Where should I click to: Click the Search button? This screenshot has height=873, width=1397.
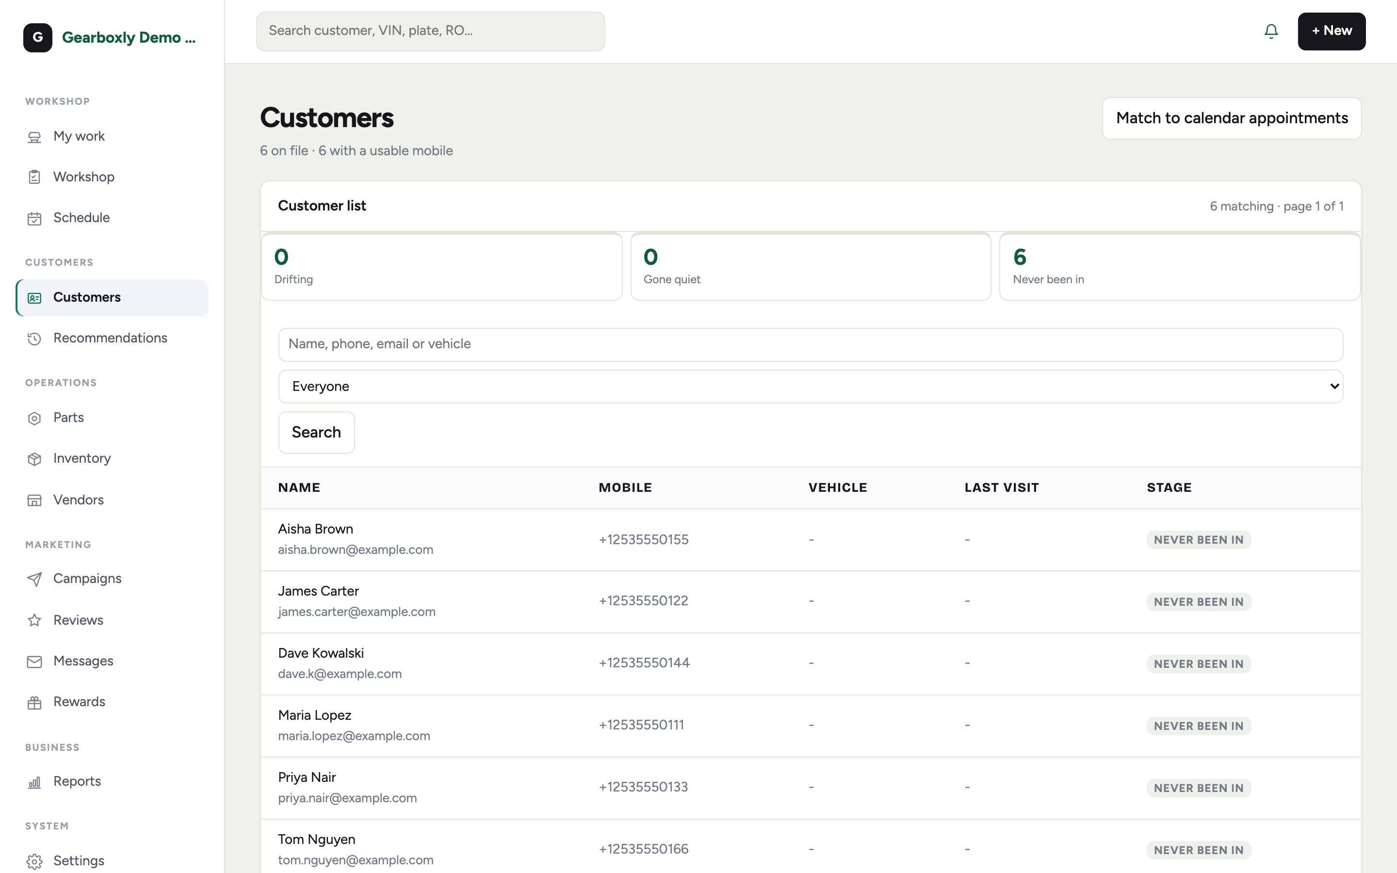[316, 433]
